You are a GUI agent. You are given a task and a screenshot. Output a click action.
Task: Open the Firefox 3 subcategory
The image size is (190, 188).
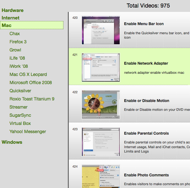pyautogui.click(x=18, y=42)
